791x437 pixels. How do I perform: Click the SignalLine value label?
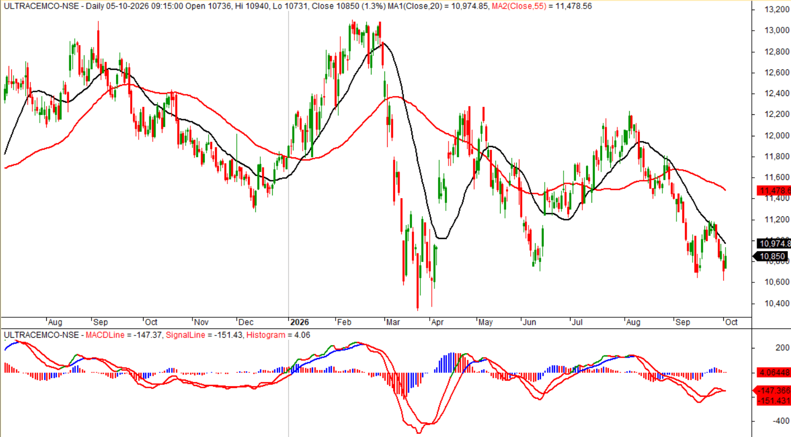204,335
